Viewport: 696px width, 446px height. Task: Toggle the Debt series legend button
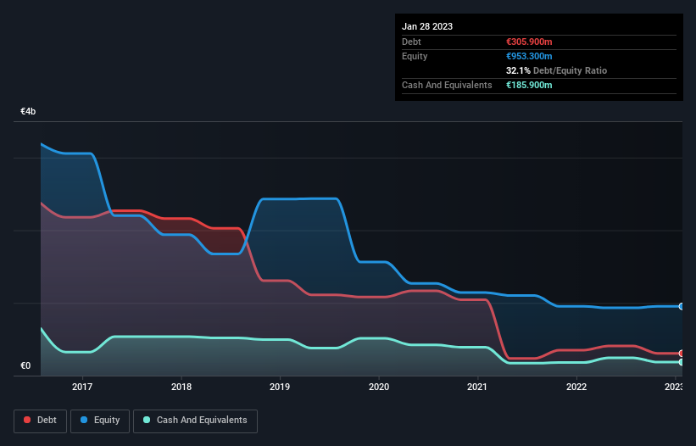pyautogui.click(x=41, y=421)
